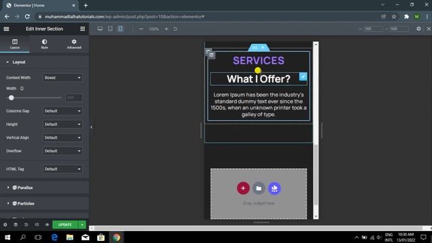Open the Navigator layers icon

16,225
